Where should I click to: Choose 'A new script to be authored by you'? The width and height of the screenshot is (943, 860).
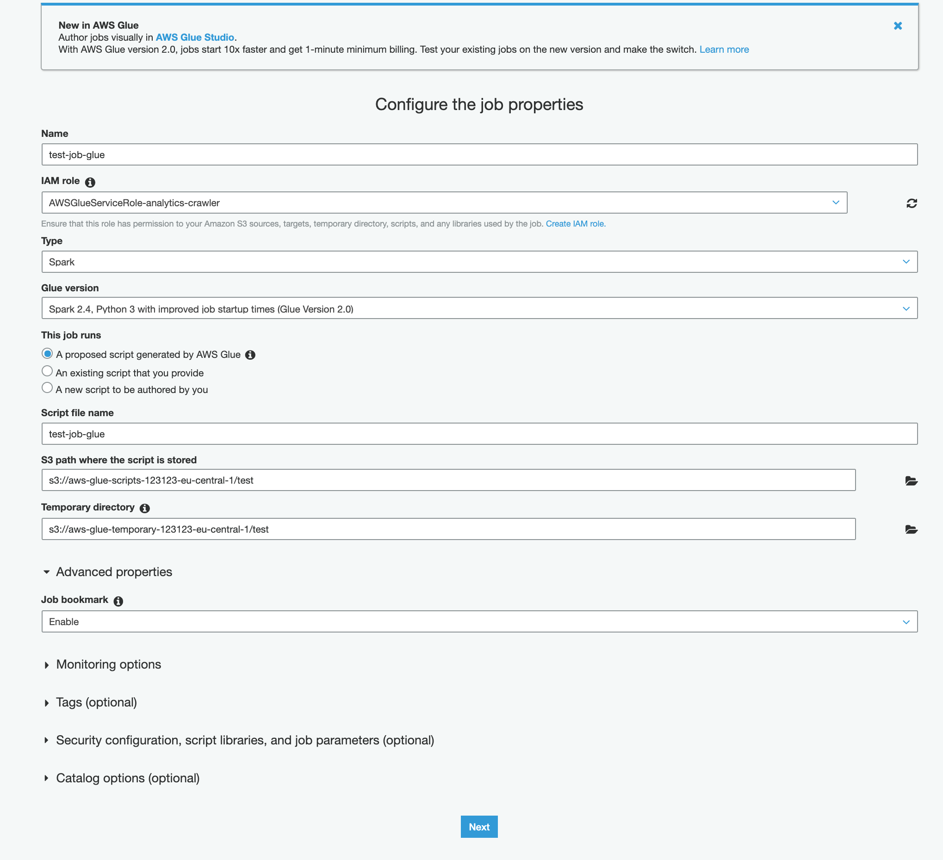click(x=47, y=388)
